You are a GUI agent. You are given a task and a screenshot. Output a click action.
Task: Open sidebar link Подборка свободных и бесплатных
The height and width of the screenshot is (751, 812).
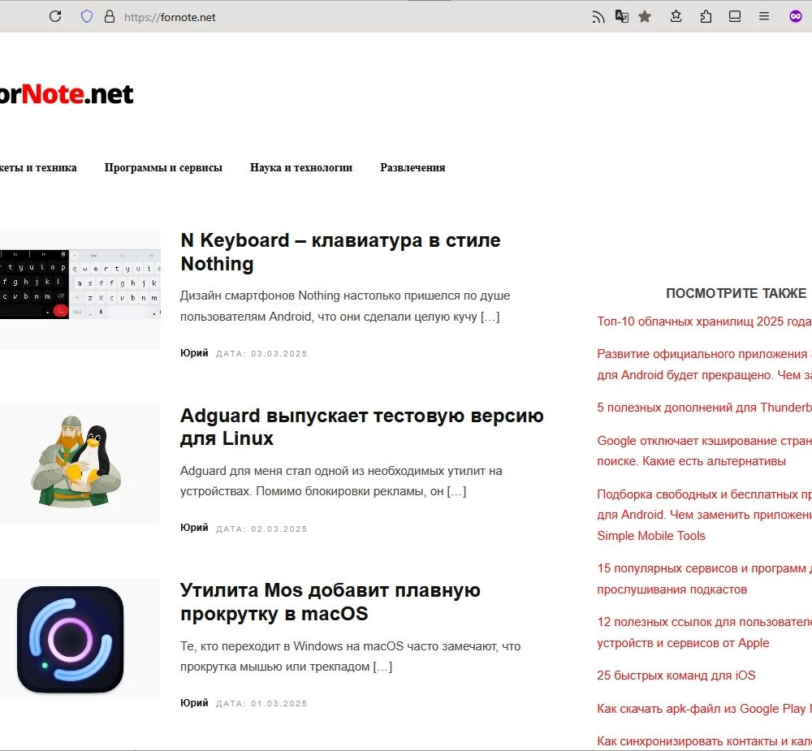coord(704,515)
